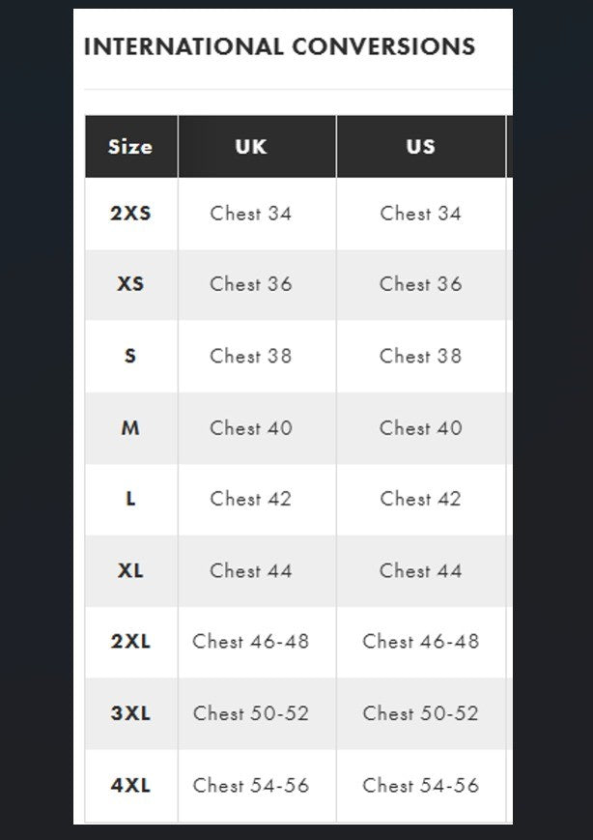Click UK Chest 34 cell
Viewport: 593px width, 840px height.
tap(251, 213)
